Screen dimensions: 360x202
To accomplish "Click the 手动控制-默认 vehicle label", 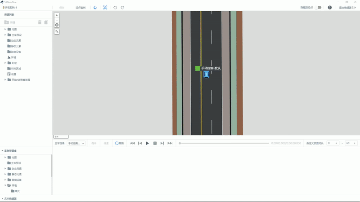I will point(211,68).
